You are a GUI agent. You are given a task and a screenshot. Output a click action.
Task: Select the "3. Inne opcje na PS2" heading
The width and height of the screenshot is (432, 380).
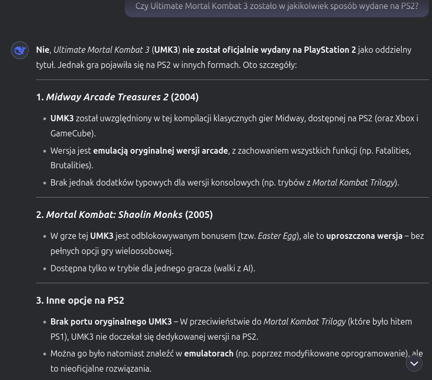[x=80, y=301]
